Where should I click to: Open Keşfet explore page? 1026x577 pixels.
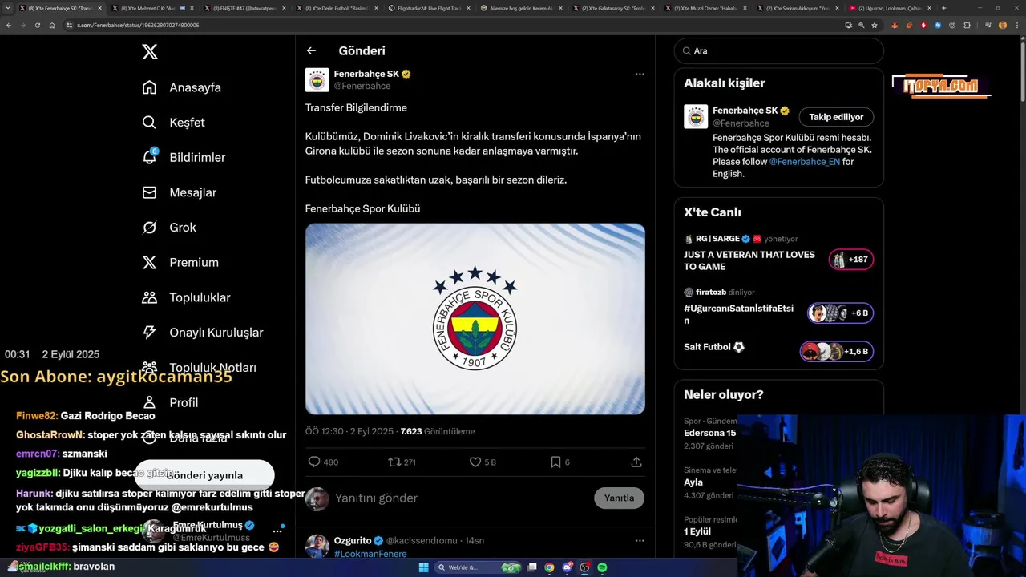point(173,123)
